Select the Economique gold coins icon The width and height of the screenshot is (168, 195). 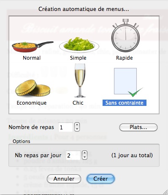[33, 88]
